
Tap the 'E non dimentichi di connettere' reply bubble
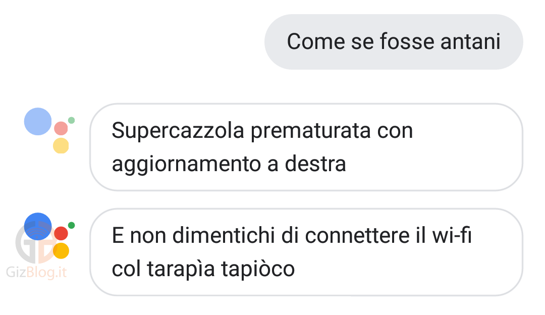tap(306, 252)
